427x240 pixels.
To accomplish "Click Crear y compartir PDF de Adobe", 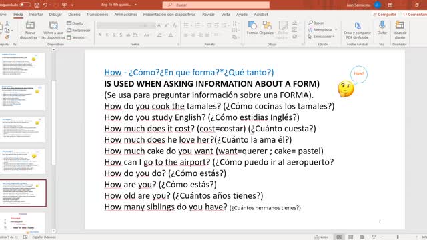I will click(x=357, y=30).
